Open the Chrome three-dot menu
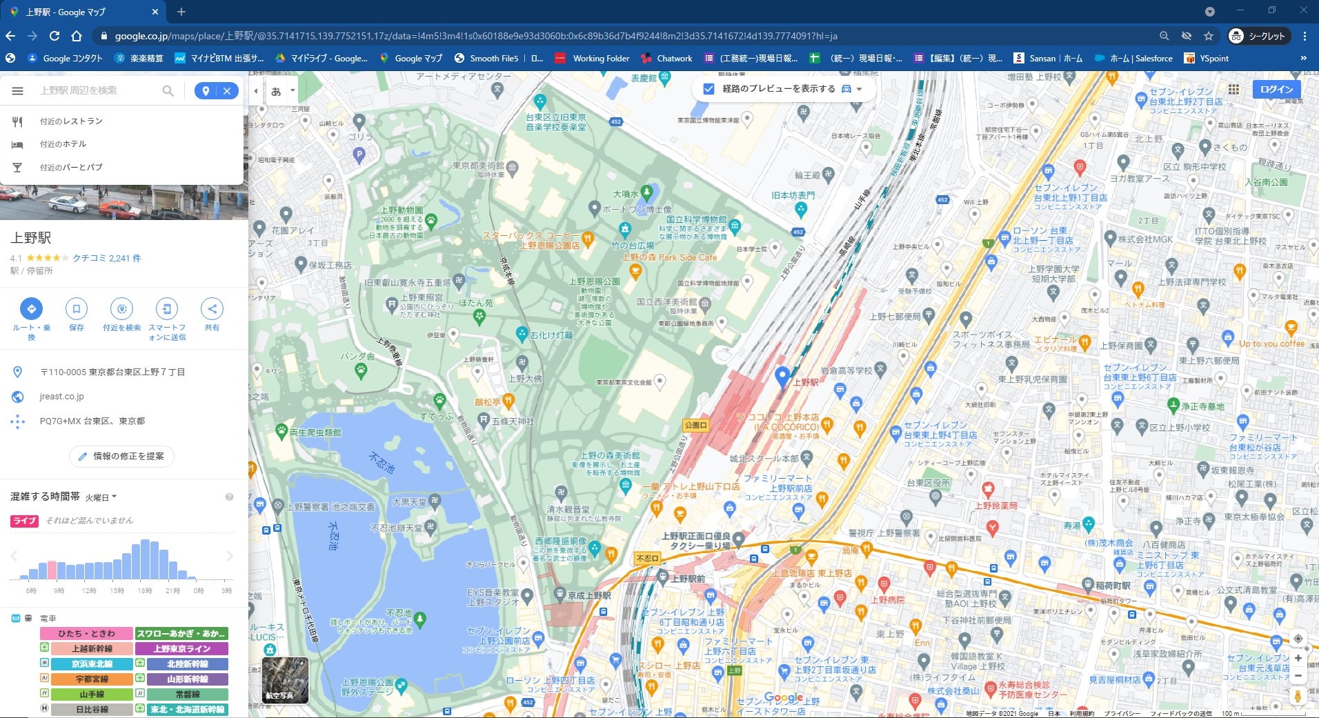1319x718 pixels. 1305,36
